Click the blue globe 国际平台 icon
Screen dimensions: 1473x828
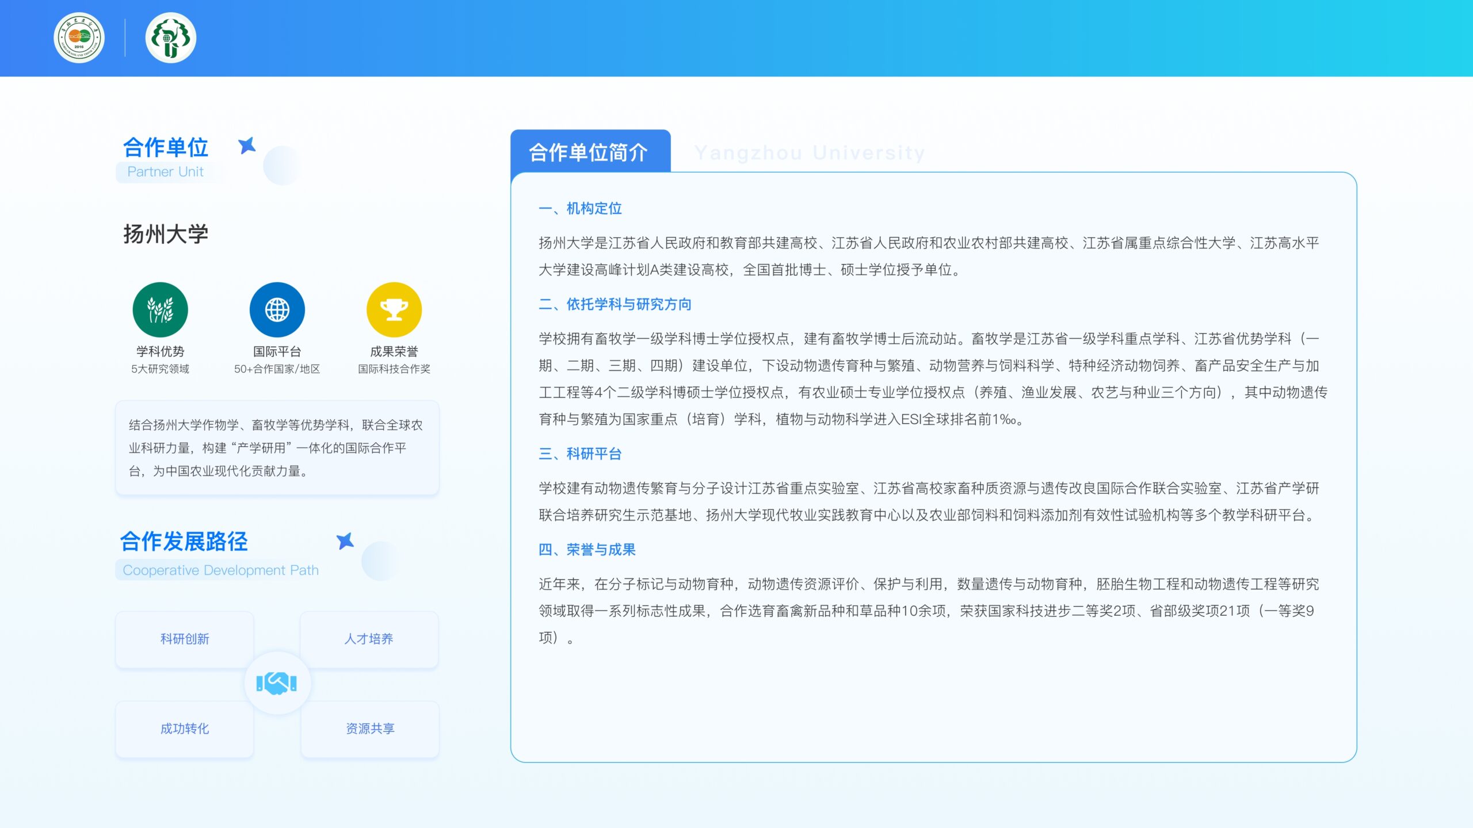(x=277, y=309)
